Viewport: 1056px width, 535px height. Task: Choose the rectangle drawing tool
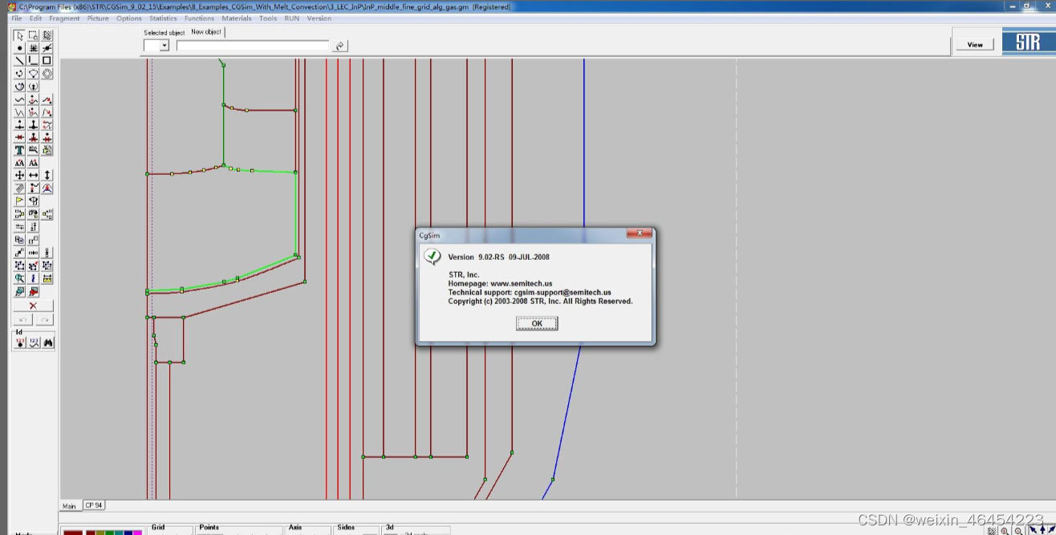(47, 60)
